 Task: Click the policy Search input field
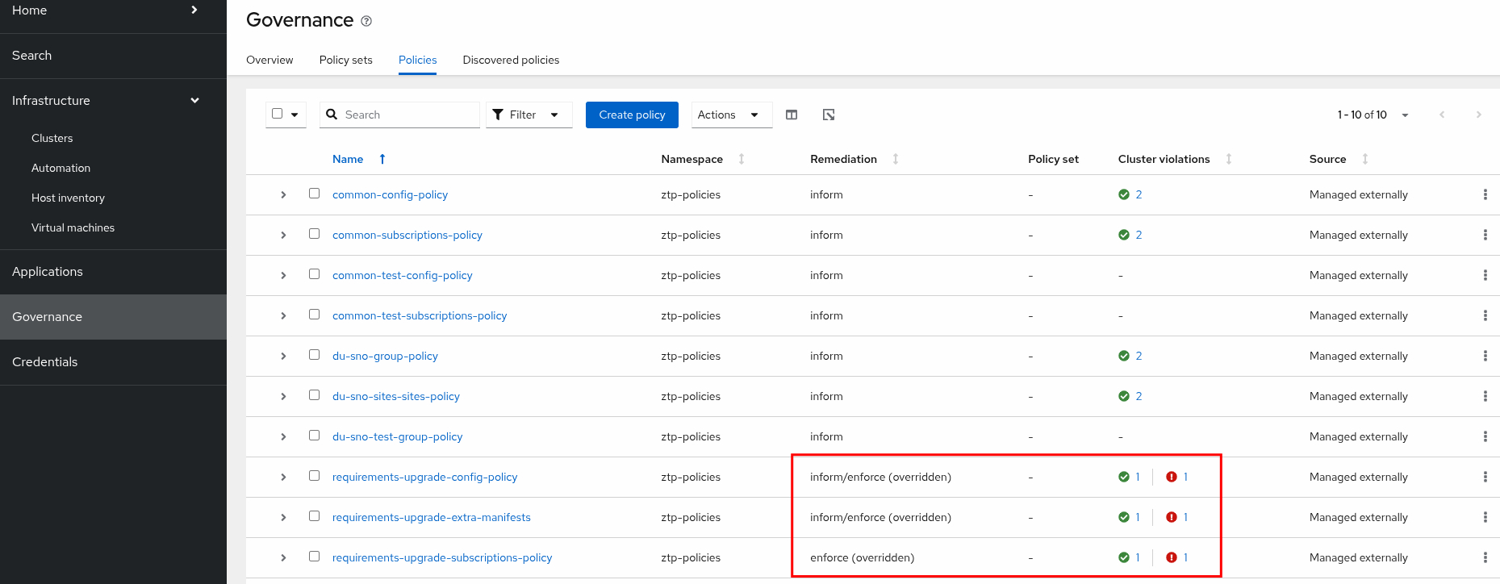point(407,115)
